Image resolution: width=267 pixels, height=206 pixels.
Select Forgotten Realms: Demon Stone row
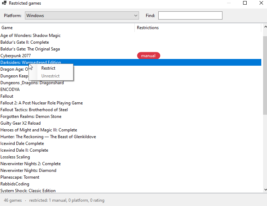coord(130,116)
